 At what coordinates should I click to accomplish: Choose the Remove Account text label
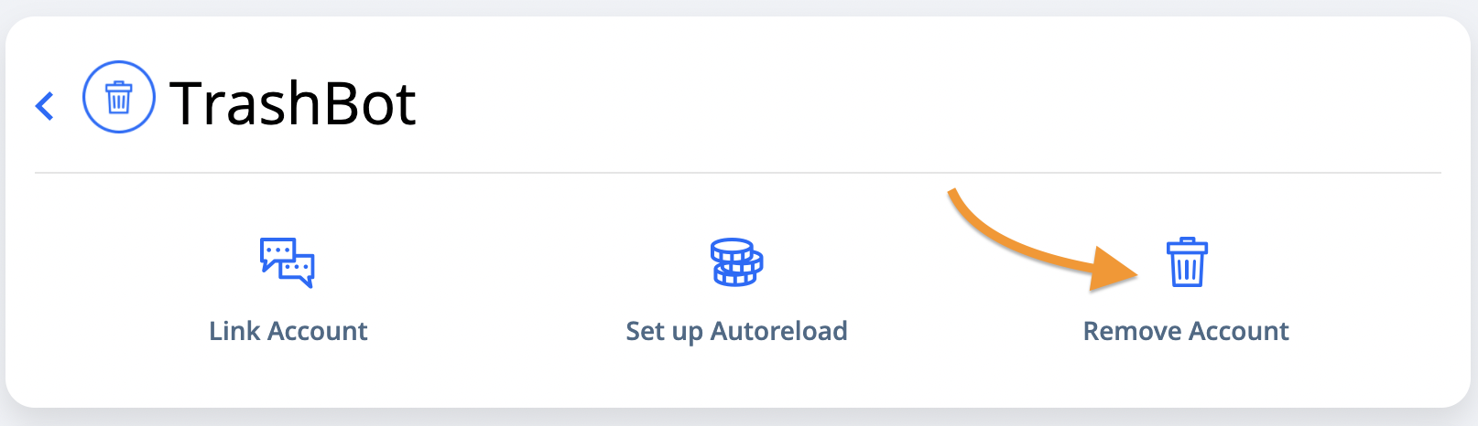pyautogui.click(x=1186, y=331)
